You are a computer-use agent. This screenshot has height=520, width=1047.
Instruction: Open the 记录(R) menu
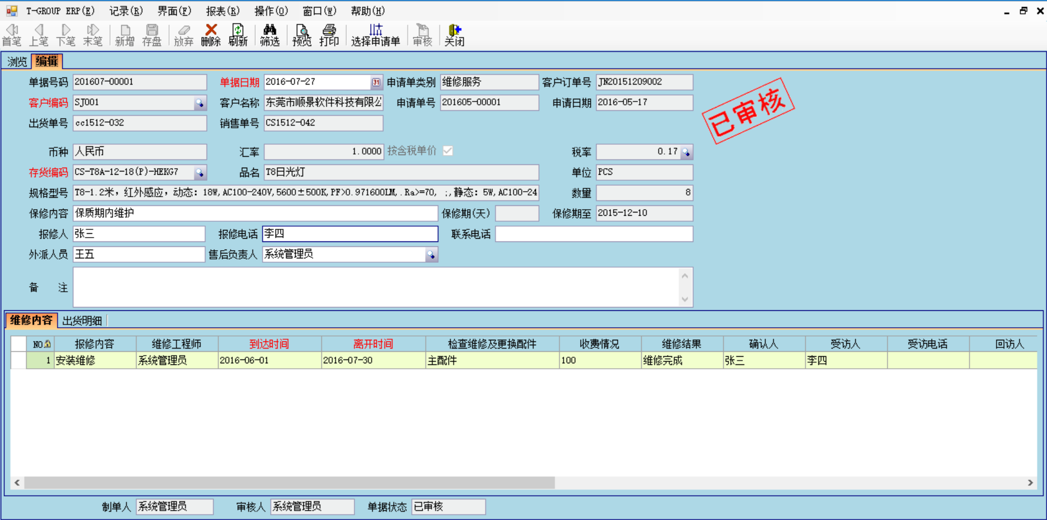point(126,11)
